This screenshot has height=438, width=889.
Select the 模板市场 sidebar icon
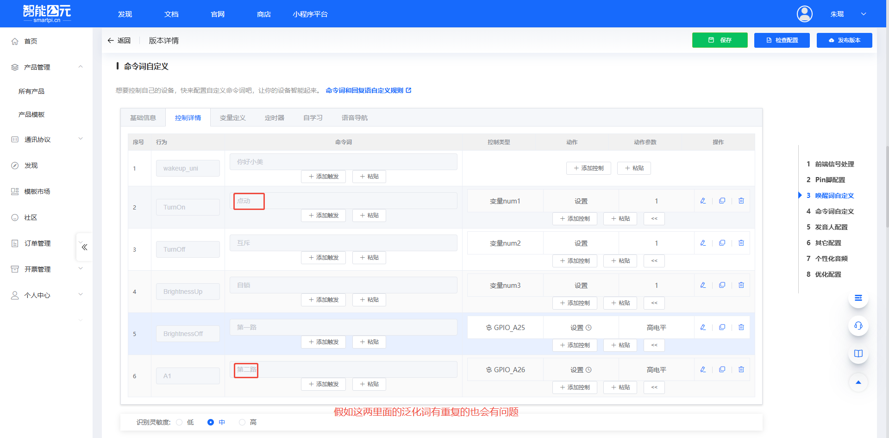[x=14, y=191]
